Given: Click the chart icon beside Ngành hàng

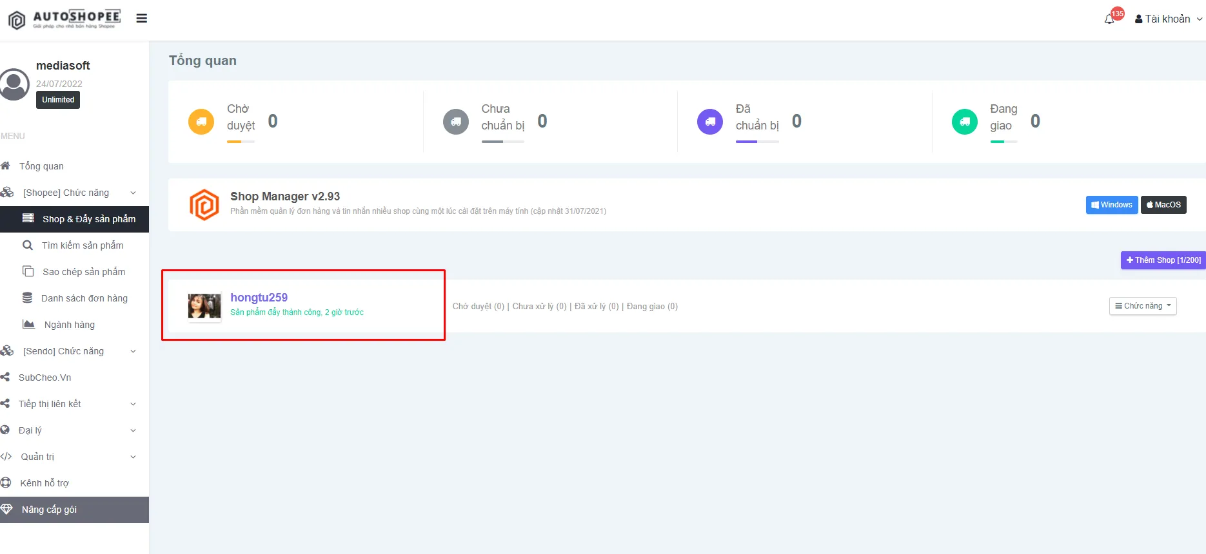Looking at the screenshot, I should tap(28, 325).
